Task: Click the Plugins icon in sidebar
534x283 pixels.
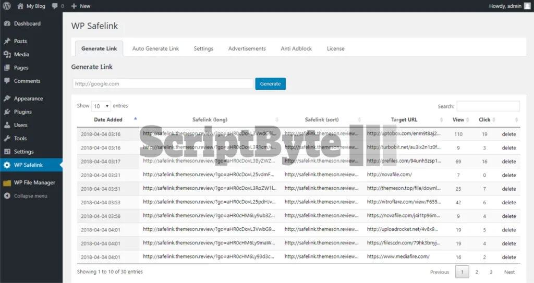Action: (x=7, y=112)
